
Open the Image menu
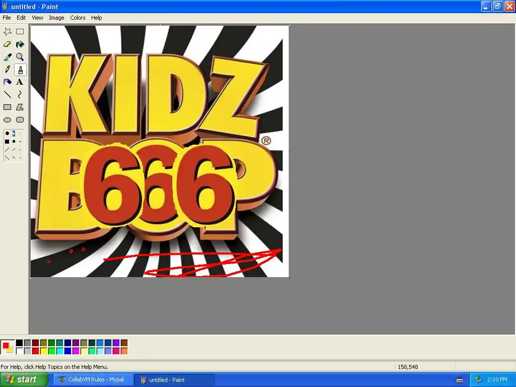click(x=56, y=18)
